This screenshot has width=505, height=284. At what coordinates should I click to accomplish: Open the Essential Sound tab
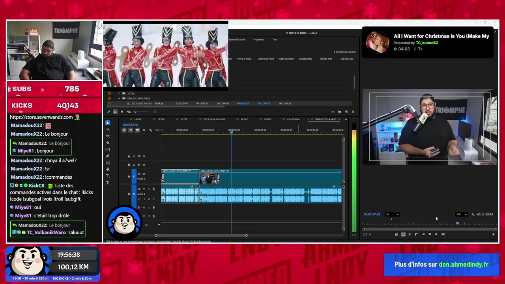[x=237, y=39]
